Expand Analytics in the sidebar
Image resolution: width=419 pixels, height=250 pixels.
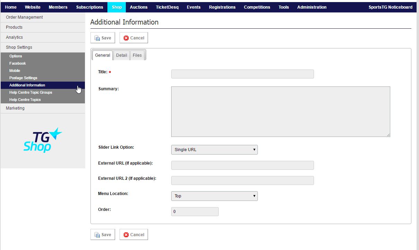[x=43, y=37]
